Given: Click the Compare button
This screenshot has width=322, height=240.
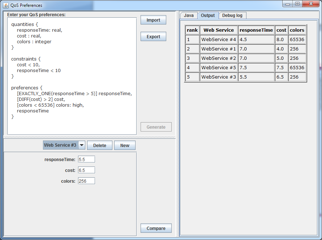Looking at the screenshot, I should (156, 228).
